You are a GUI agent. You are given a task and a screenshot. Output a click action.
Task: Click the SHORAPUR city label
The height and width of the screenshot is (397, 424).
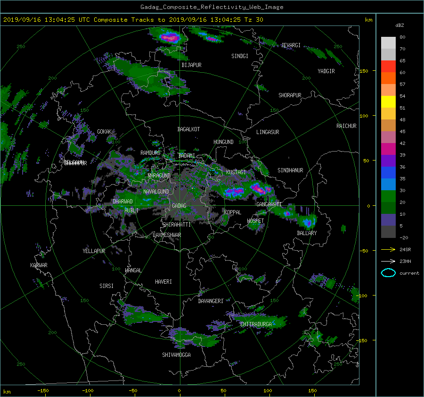[x=290, y=95]
